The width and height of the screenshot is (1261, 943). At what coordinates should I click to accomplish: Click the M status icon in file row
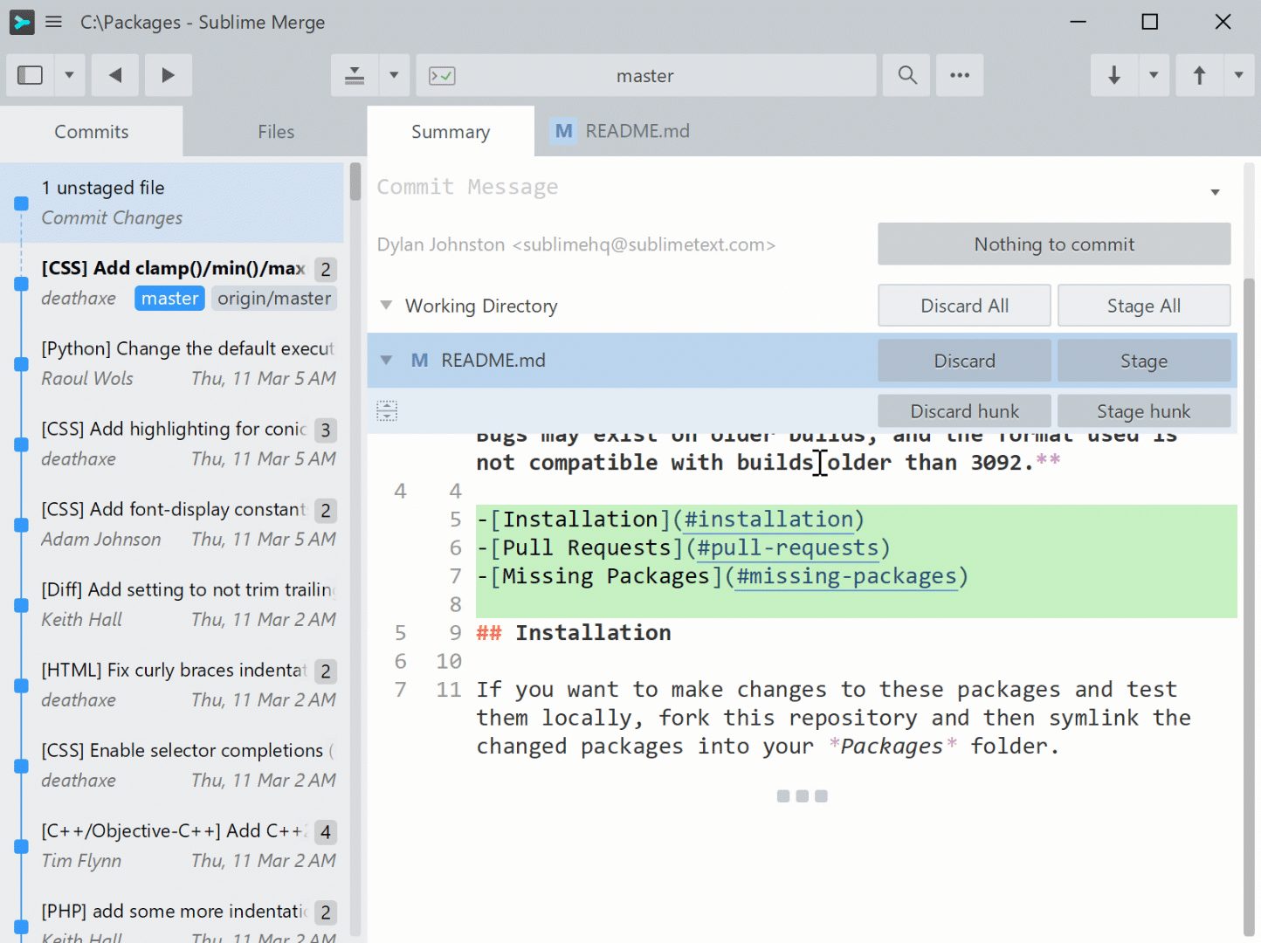point(419,361)
